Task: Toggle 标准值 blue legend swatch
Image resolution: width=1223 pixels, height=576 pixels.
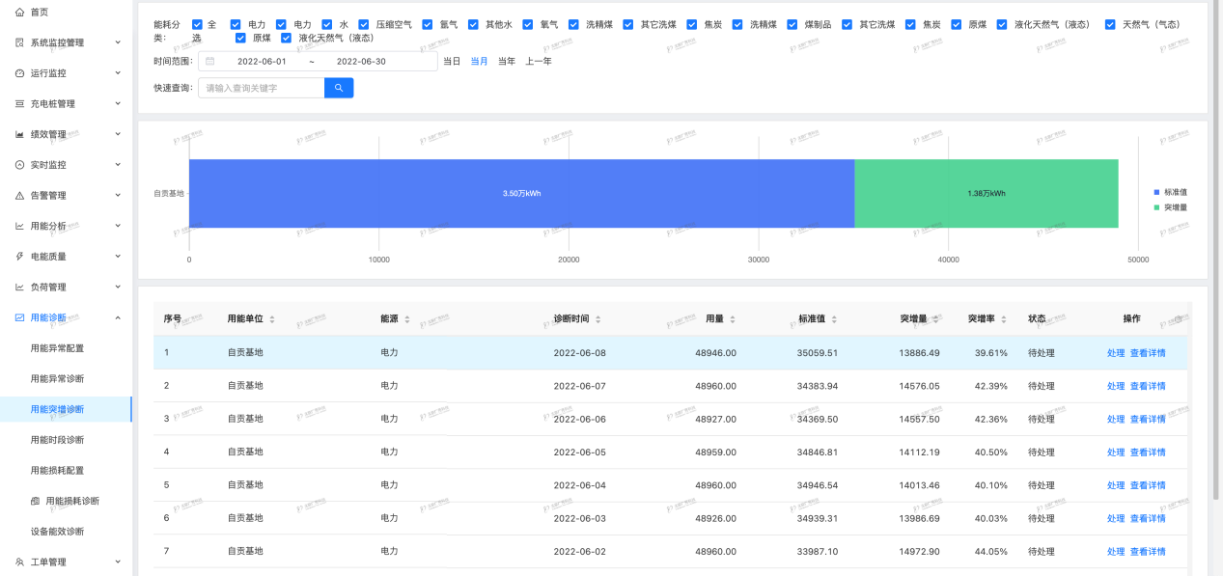Action: point(1156,192)
